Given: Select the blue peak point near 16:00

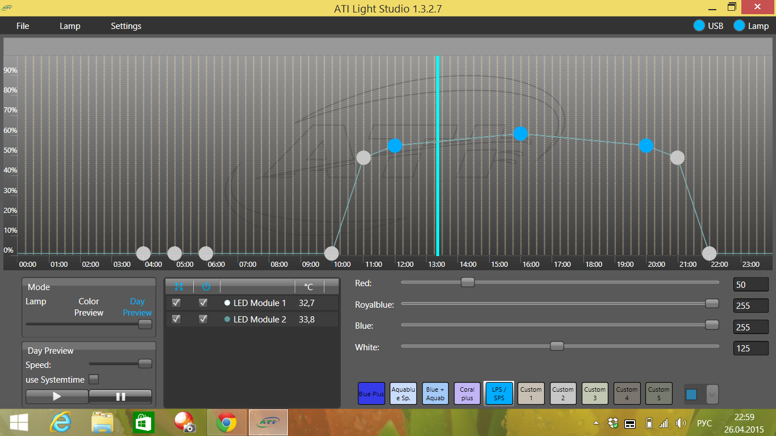Looking at the screenshot, I should 520,133.
